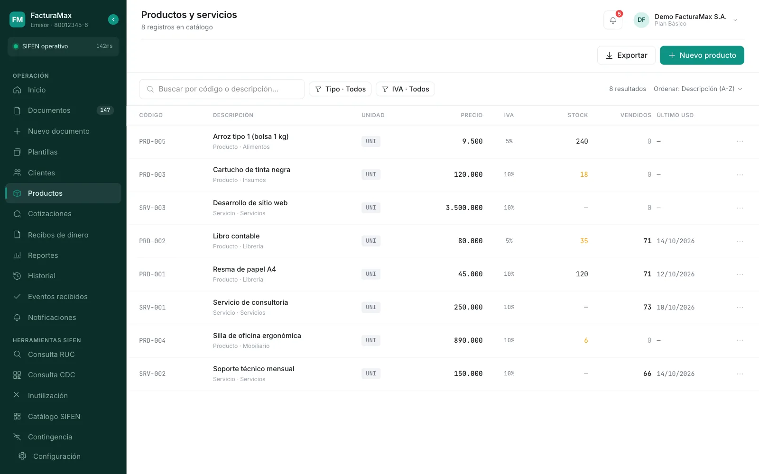The height and width of the screenshot is (474, 759).
Task: Open Catálogo SIFEN
Action: point(63,417)
